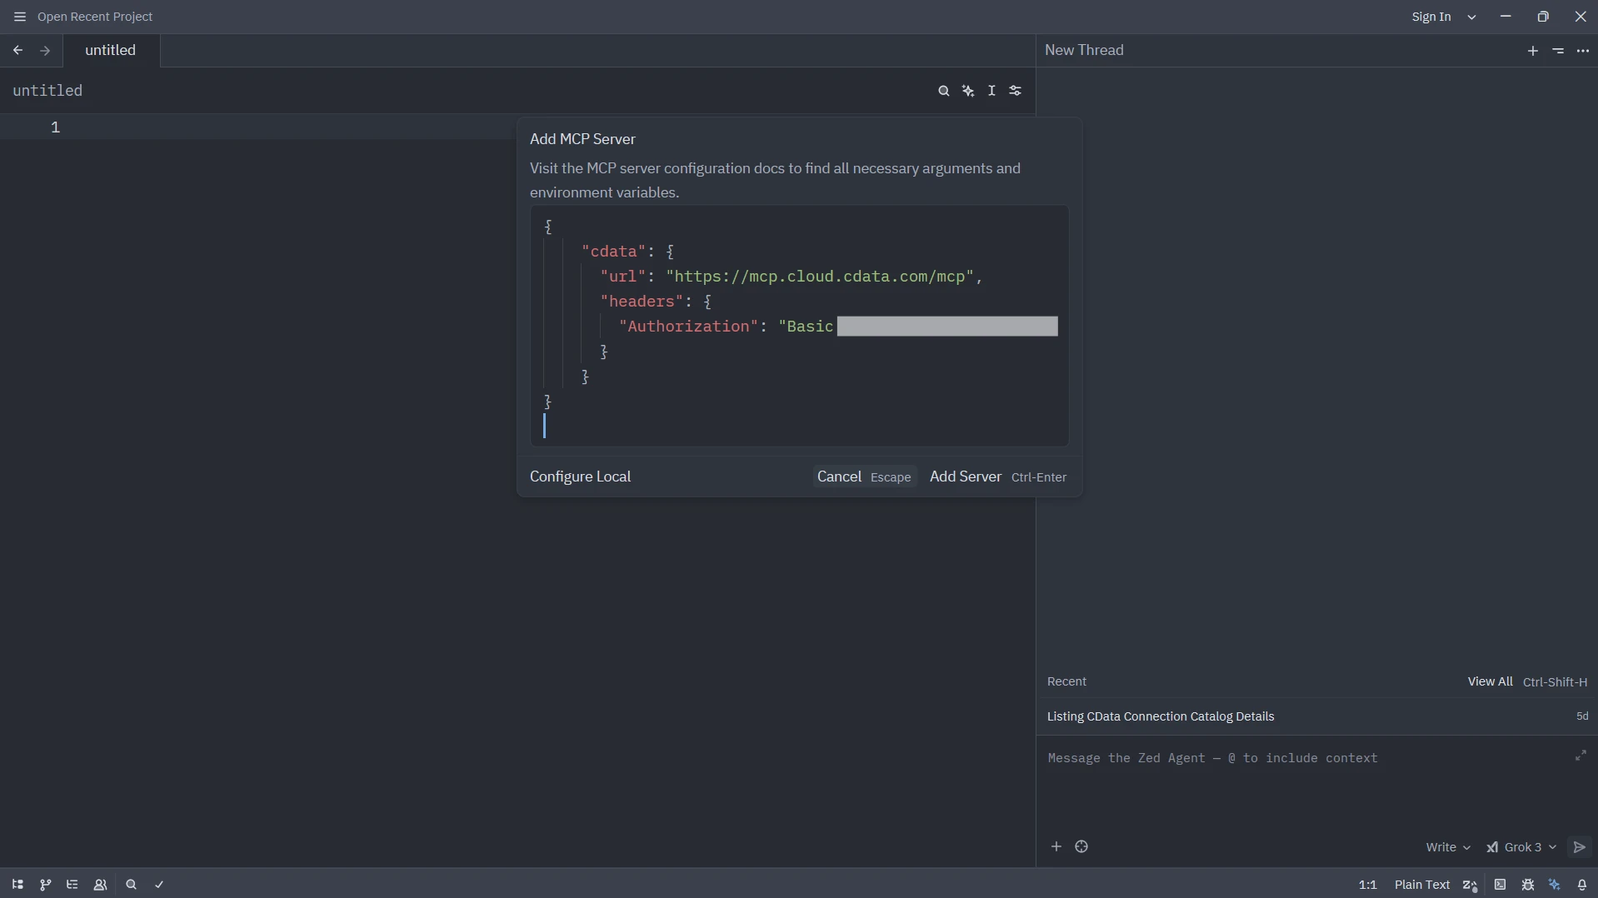This screenshot has width=1598, height=898.
Task: Click the Project Search magnifier in status bar
Action: pos(131,885)
